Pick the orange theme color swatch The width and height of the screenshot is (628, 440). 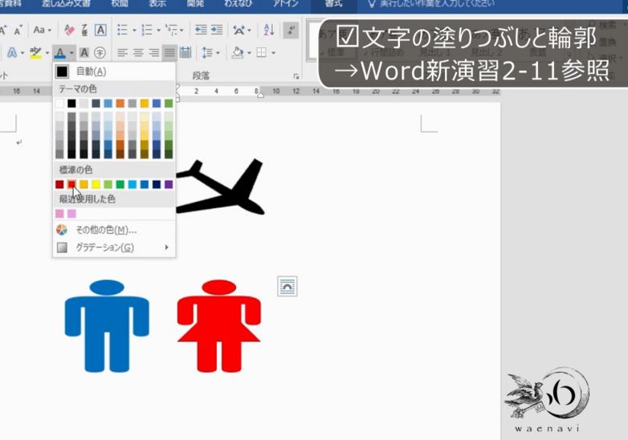[x=120, y=104]
